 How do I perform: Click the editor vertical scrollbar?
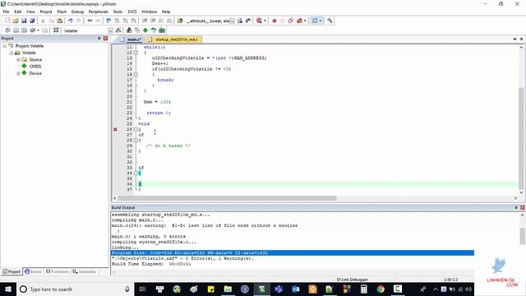[521, 120]
